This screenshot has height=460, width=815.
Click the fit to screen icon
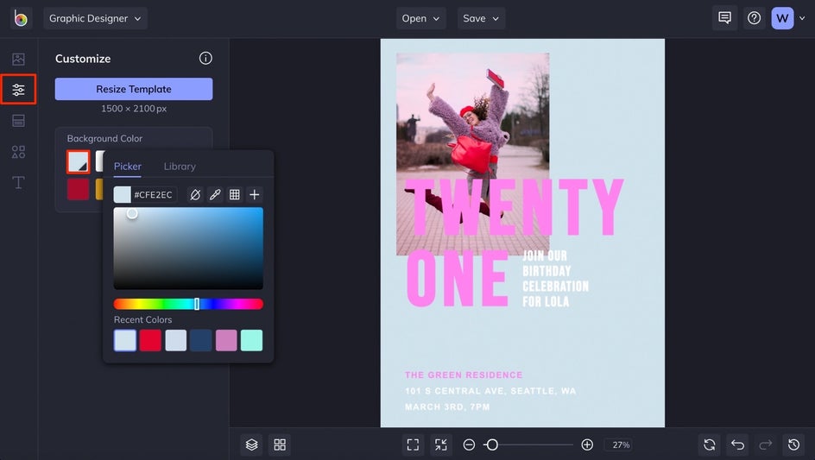pyautogui.click(x=413, y=444)
